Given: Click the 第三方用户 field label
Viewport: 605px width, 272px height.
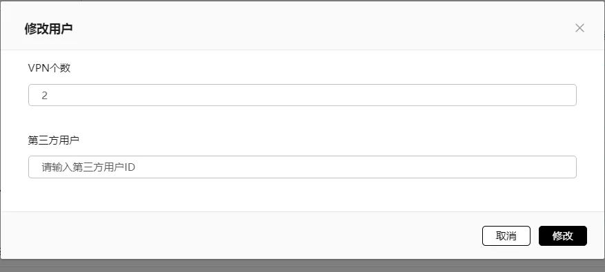Looking at the screenshot, I should (54, 140).
